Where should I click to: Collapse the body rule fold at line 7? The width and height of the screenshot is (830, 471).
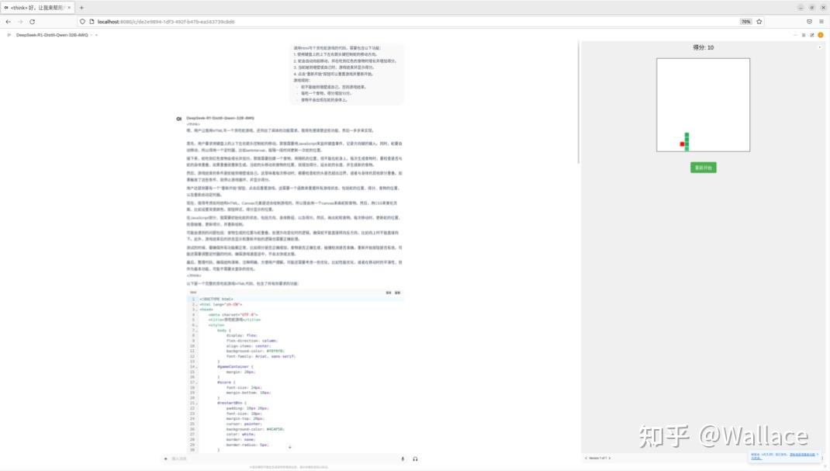[x=196, y=331]
